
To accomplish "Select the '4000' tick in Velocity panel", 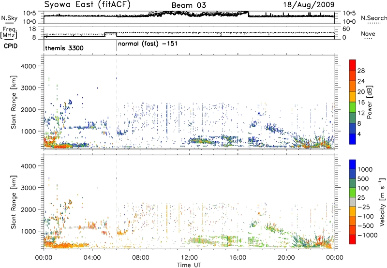I will point(28,166).
